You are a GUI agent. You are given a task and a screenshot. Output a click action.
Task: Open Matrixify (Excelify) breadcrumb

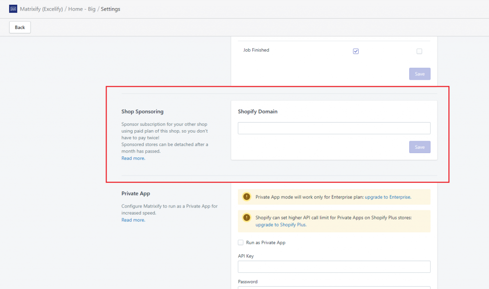[42, 9]
